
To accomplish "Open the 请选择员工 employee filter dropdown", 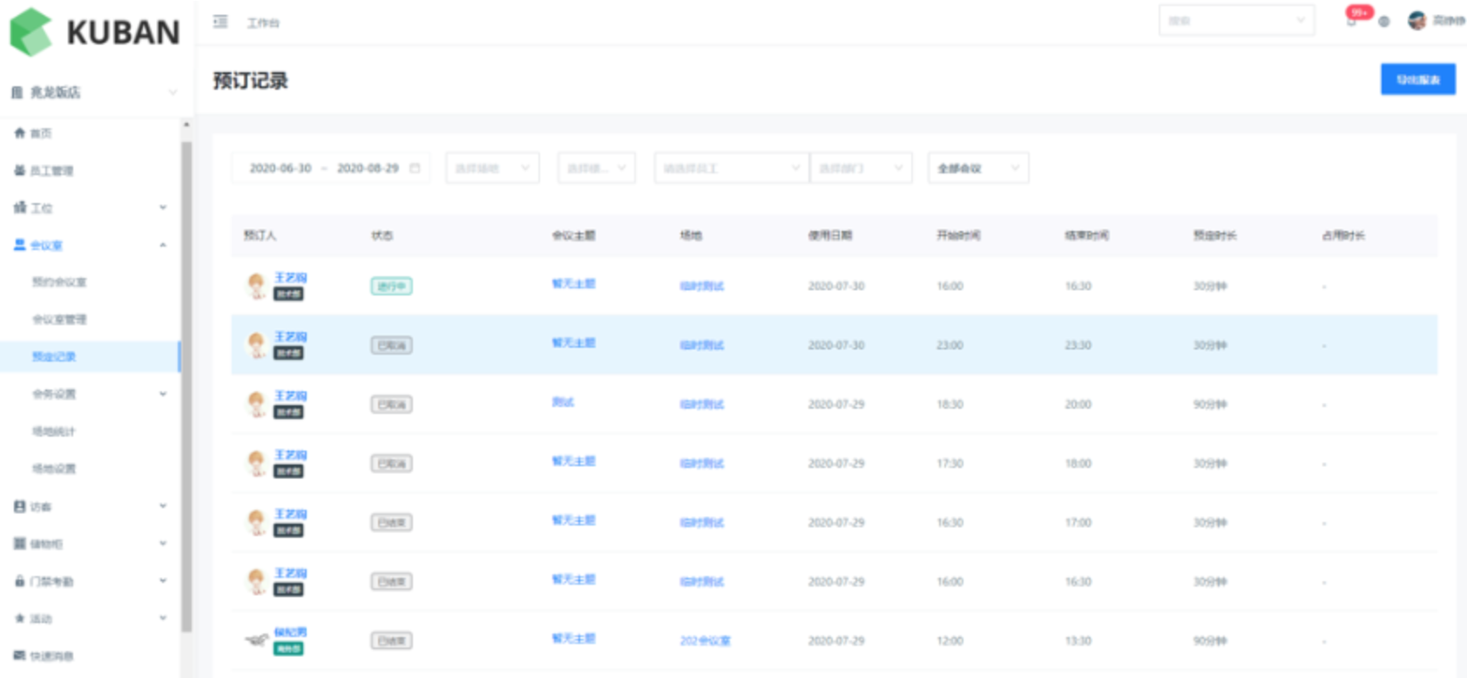I will tap(731, 168).
